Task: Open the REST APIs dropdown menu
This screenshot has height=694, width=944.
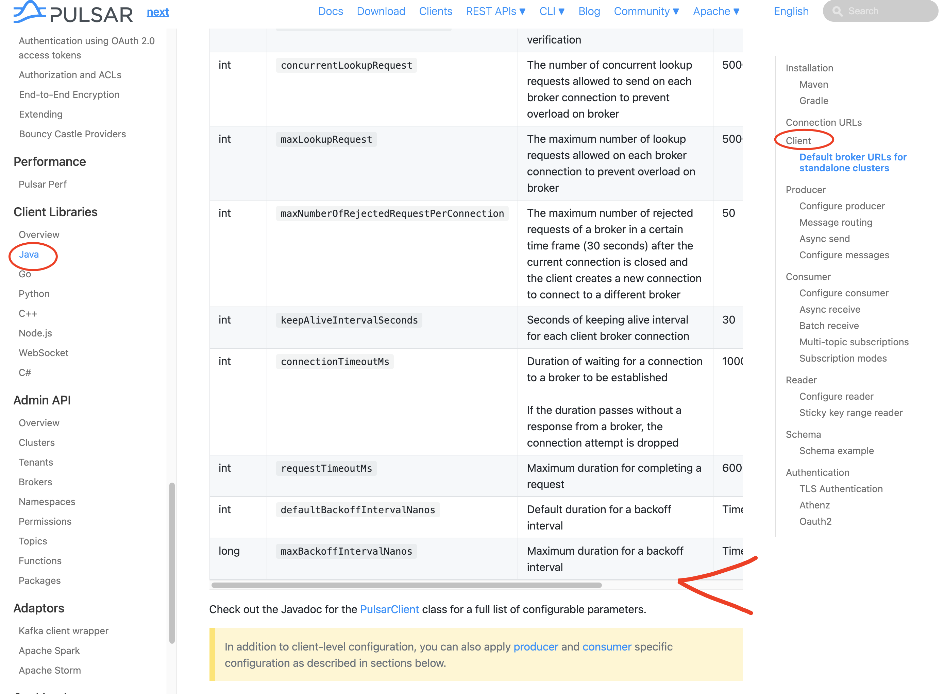Action: coord(495,11)
